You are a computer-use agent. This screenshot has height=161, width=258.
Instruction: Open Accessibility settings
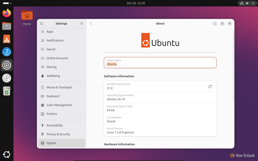click(x=61, y=125)
